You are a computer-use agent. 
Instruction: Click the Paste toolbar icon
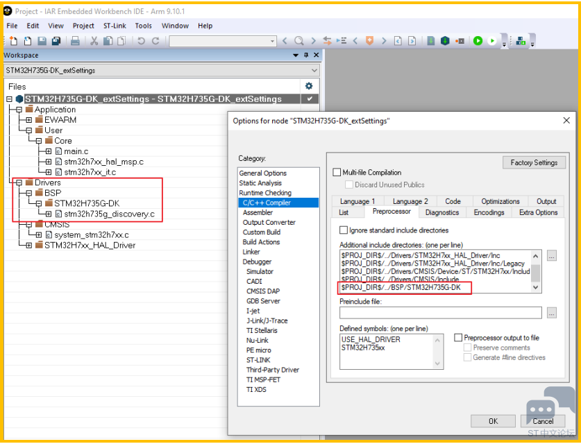tap(121, 41)
